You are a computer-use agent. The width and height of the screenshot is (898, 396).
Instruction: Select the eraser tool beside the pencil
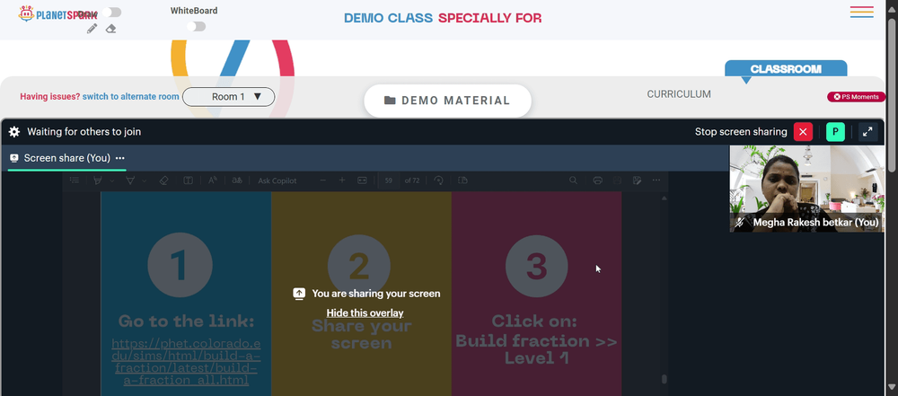[111, 29]
